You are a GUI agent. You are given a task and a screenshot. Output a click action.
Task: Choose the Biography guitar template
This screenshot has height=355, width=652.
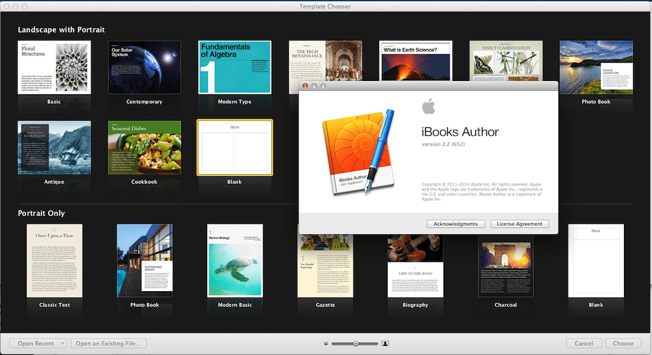point(415,266)
